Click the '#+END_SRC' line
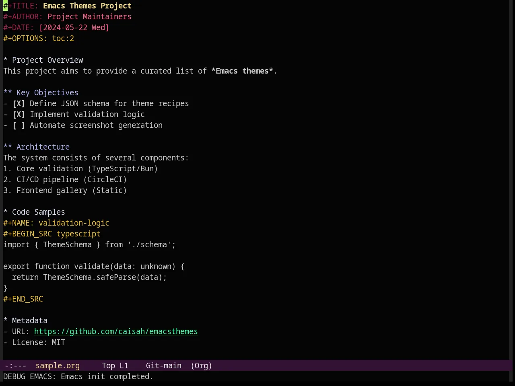 [23, 299]
